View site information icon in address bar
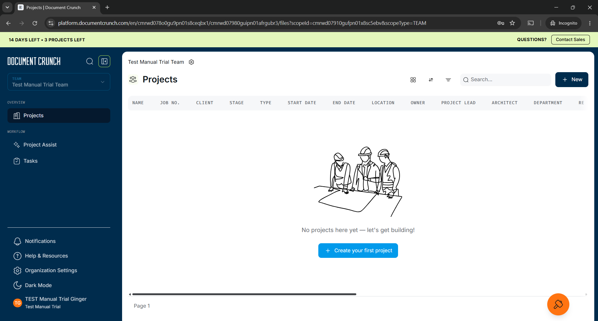Viewport: 598px width, 321px height. pos(51,23)
